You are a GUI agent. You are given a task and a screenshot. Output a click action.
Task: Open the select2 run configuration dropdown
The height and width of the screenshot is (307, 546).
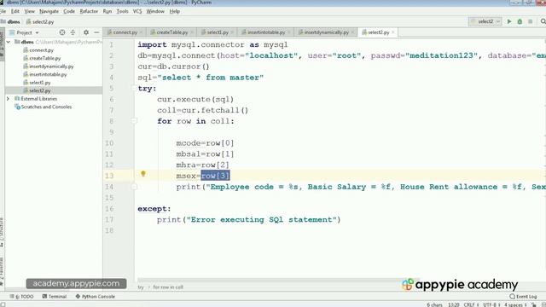click(485, 21)
